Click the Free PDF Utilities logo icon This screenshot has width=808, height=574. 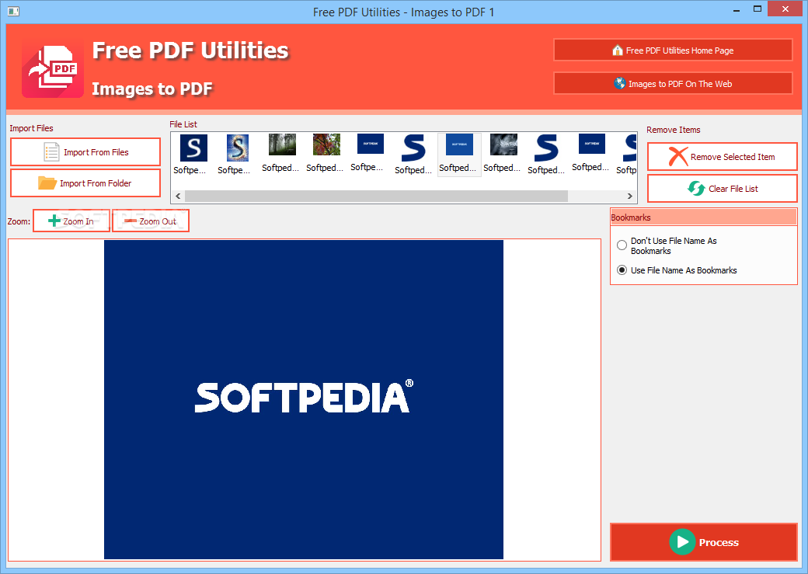point(53,69)
